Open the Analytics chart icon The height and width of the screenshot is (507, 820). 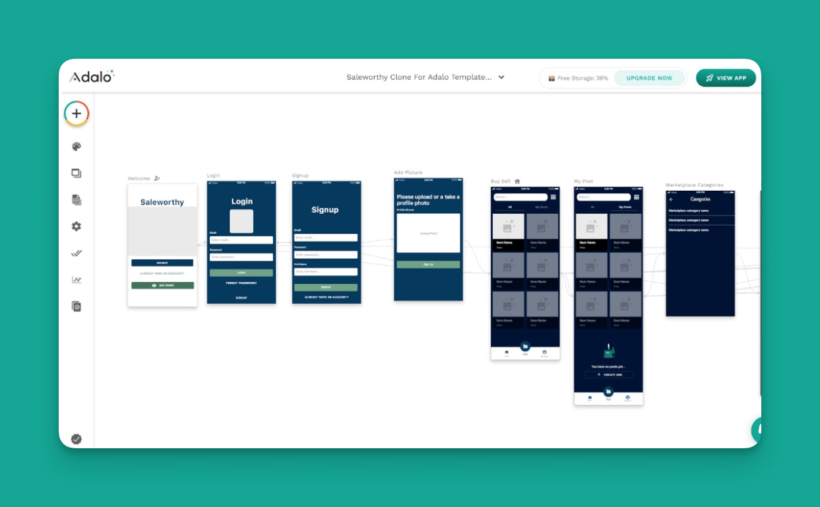coord(76,279)
